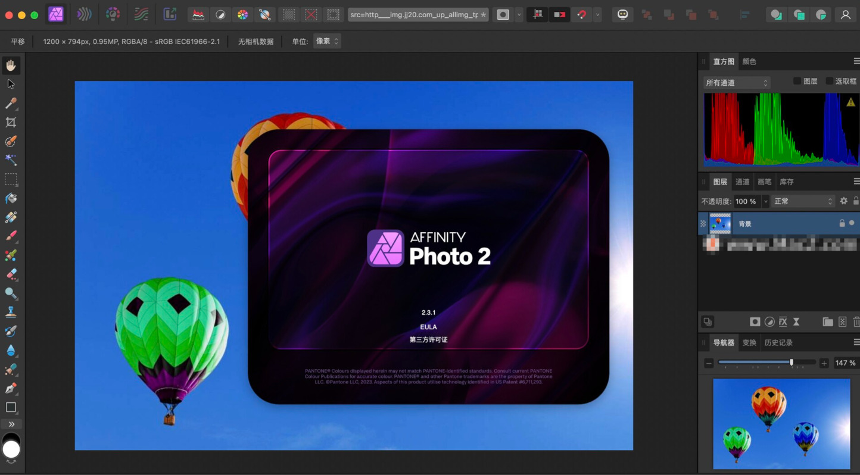
Task: Open the 正常 blend mode dropdown
Action: point(803,201)
